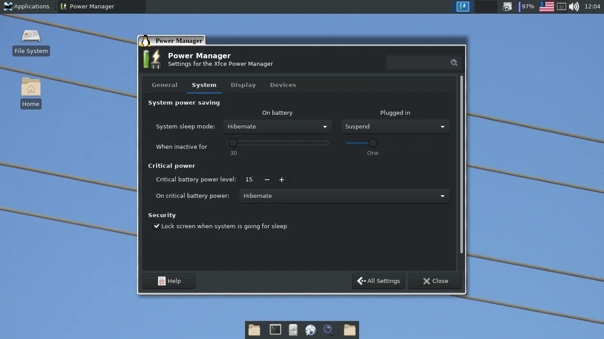Click the Power Manager taskbar button

tap(102, 7)
